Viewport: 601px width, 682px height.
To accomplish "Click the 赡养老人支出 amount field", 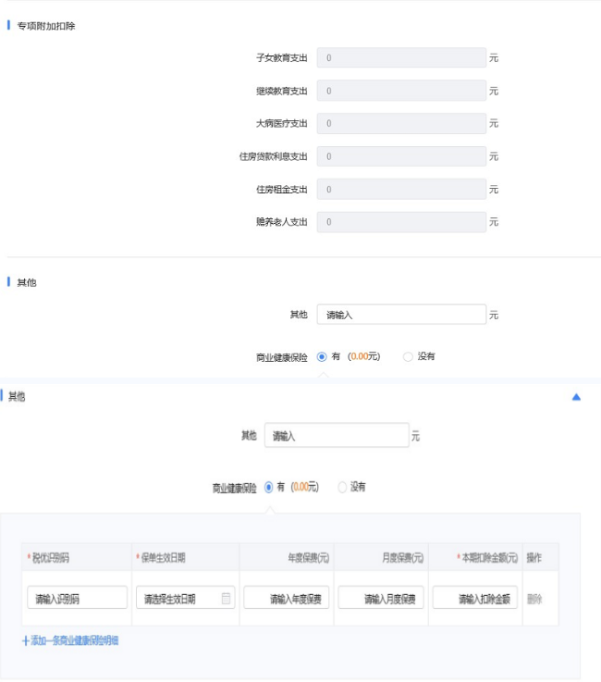I will [x=401, y=222].
